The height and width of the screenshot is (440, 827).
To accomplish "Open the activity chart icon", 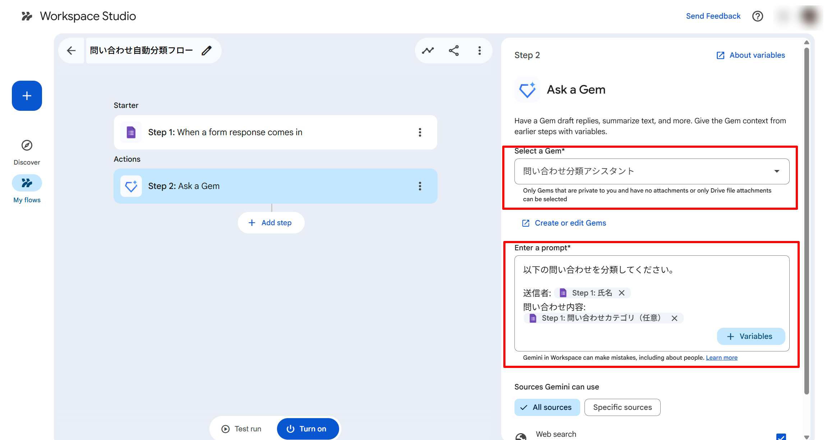I will [x=428, y=51].
